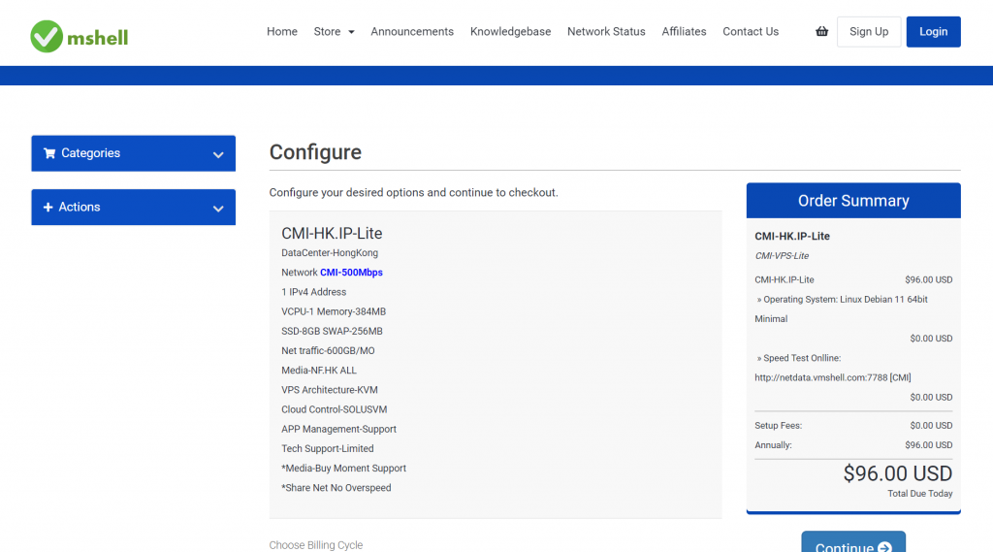993x552 pixels.
Task: Click the Configure heading
Action: coord(315,152)
